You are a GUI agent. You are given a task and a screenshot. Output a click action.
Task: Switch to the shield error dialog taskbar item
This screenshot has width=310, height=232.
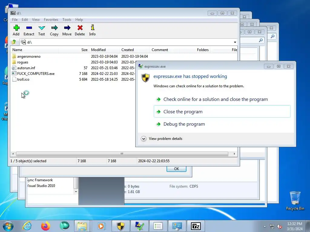120,226
